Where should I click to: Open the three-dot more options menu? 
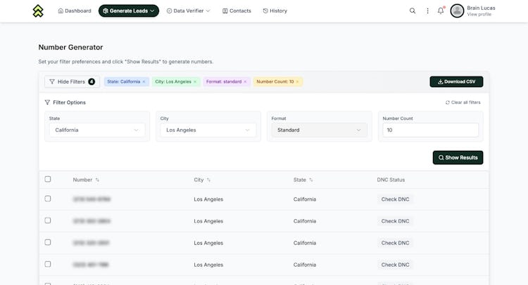pyautogui.click(x=427, y=11)
